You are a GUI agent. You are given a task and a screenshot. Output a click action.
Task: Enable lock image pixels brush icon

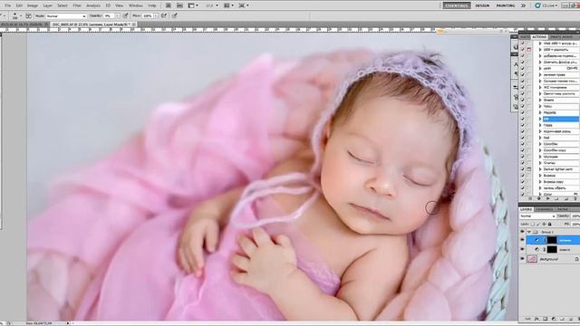click(538, 224)
